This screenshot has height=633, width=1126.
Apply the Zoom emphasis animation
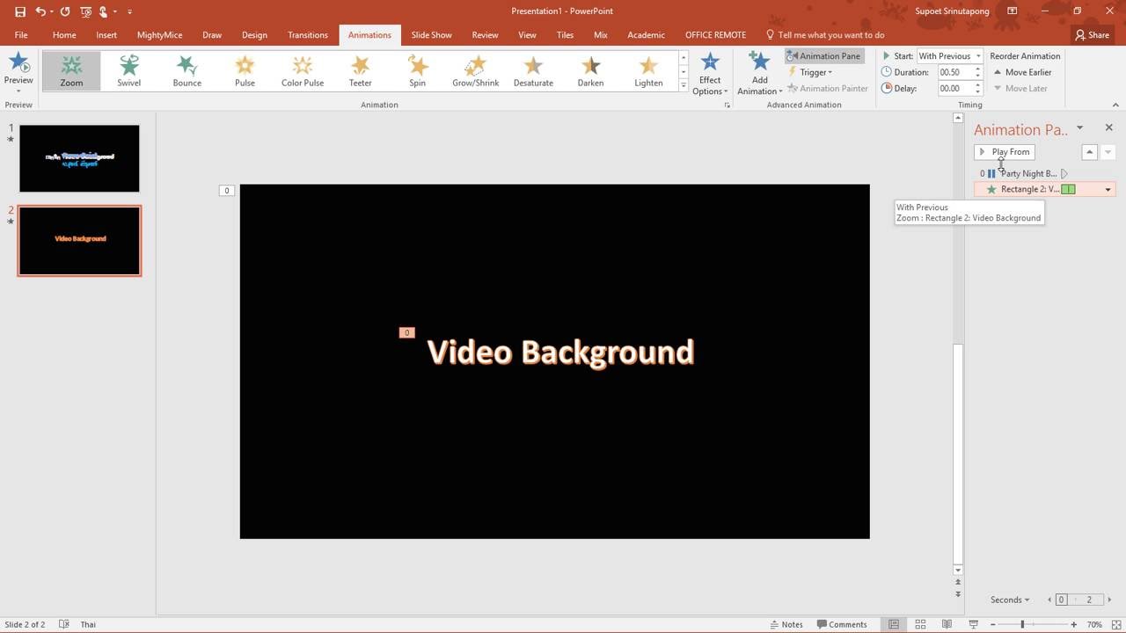click(x=71, y=70)
